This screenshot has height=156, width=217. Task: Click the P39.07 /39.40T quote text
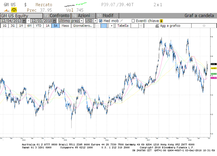pyautogui.click(x=117, y=5)
